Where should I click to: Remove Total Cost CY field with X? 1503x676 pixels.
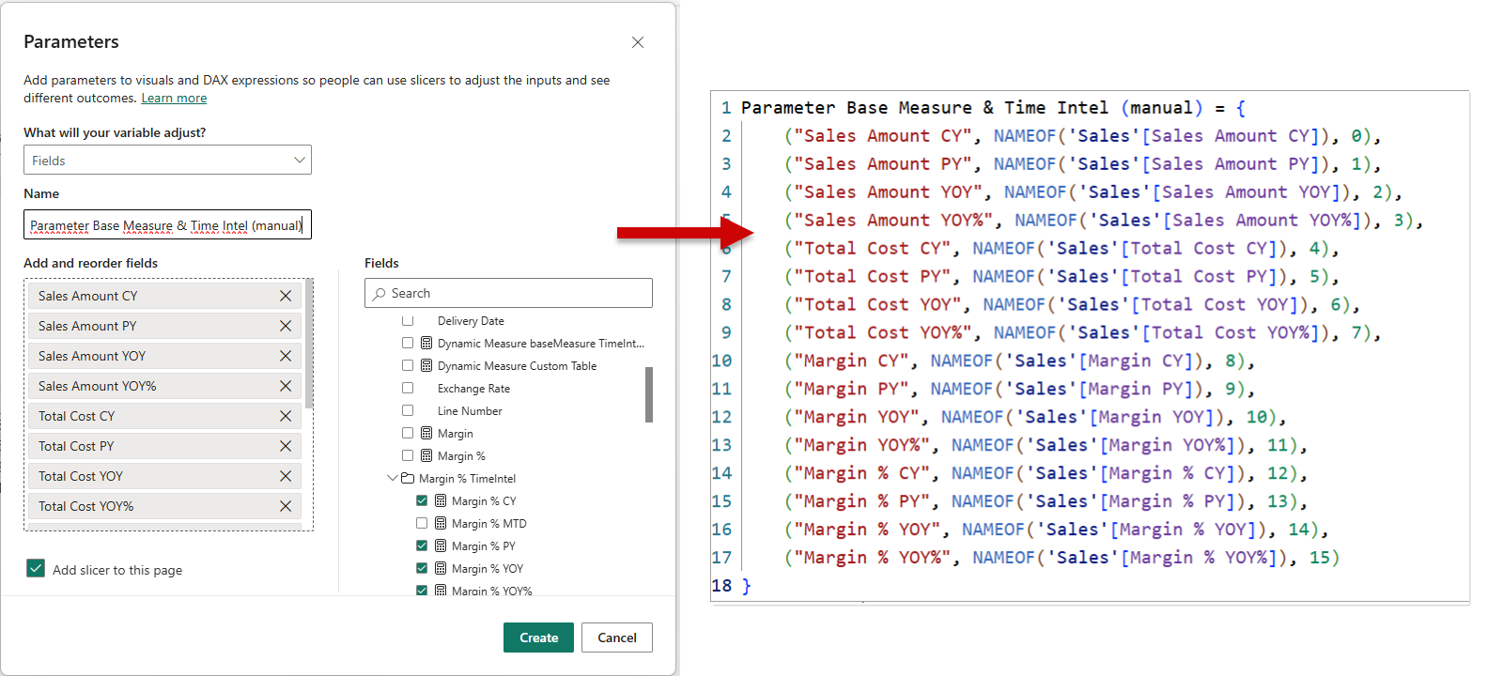pos(286,416)
